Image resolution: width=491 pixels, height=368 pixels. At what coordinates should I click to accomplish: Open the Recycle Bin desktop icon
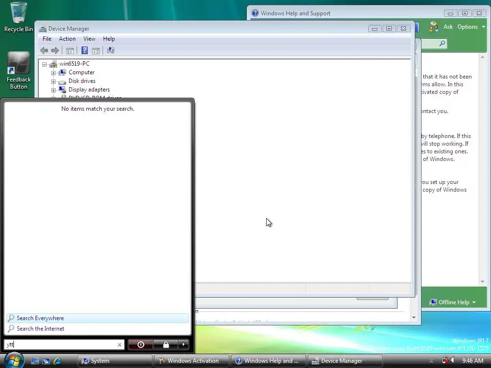[x=19, y=17]
